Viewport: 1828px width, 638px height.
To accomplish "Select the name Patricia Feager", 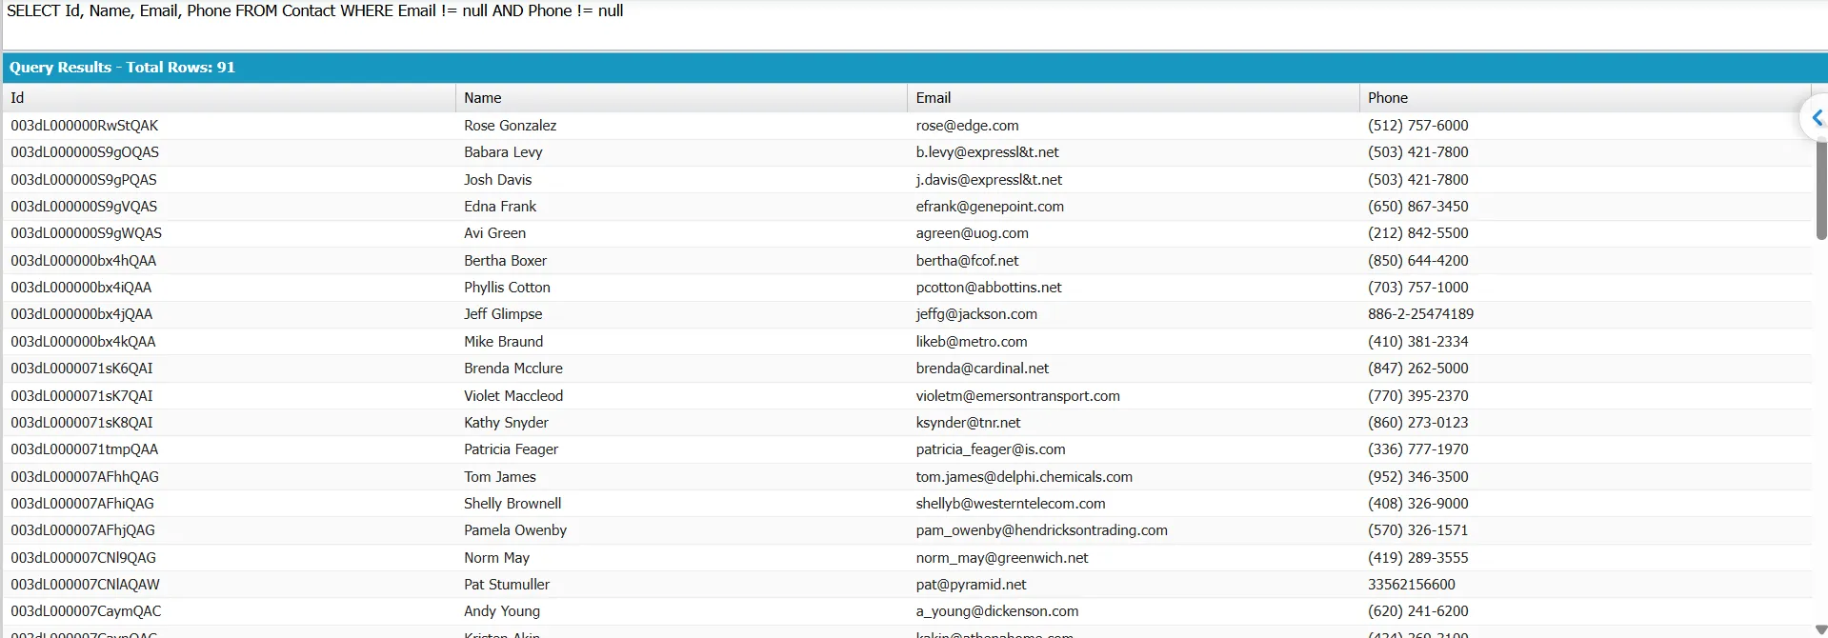I will (511, 449).
